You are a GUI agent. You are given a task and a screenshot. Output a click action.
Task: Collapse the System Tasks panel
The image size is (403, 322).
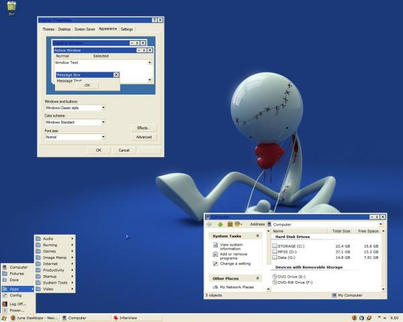click(257, 235)
